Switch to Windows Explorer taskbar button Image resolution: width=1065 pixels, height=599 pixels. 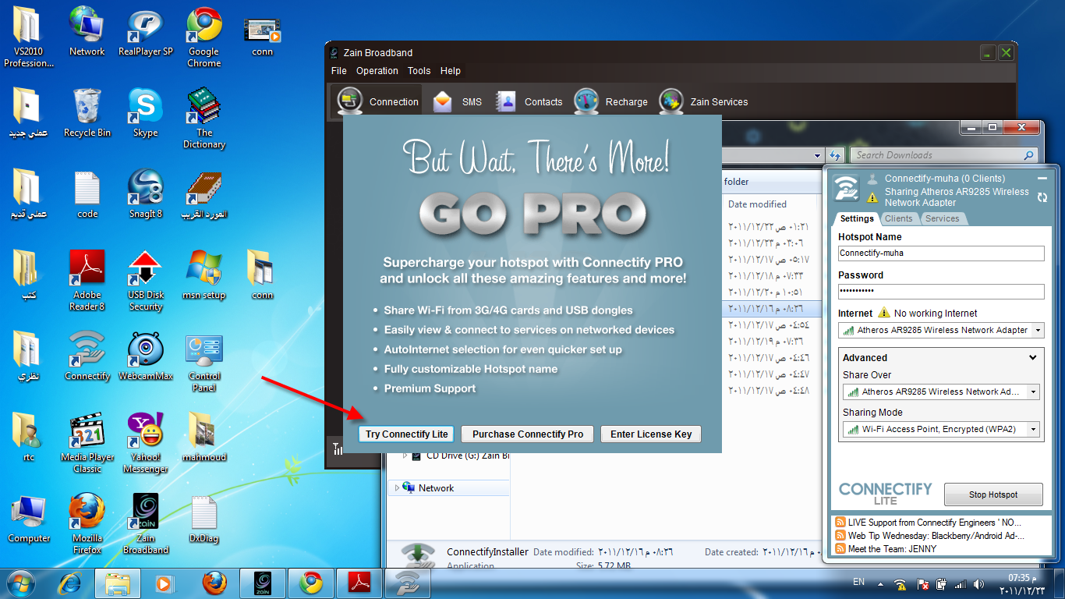[x=118, y=583]
